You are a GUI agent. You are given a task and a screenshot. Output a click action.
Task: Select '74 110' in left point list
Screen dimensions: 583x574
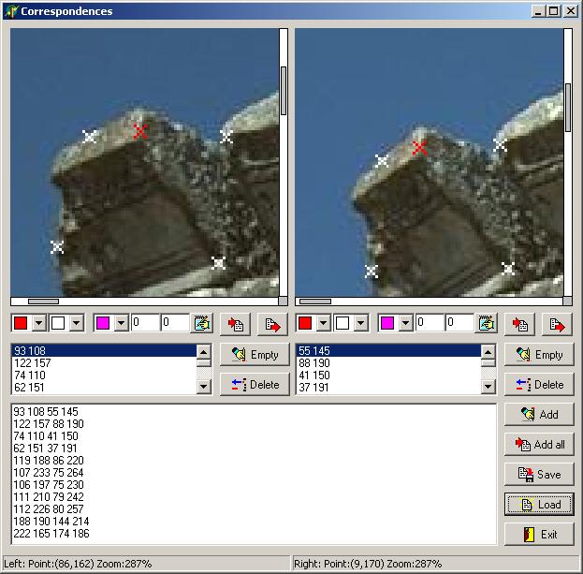point(104,375)
